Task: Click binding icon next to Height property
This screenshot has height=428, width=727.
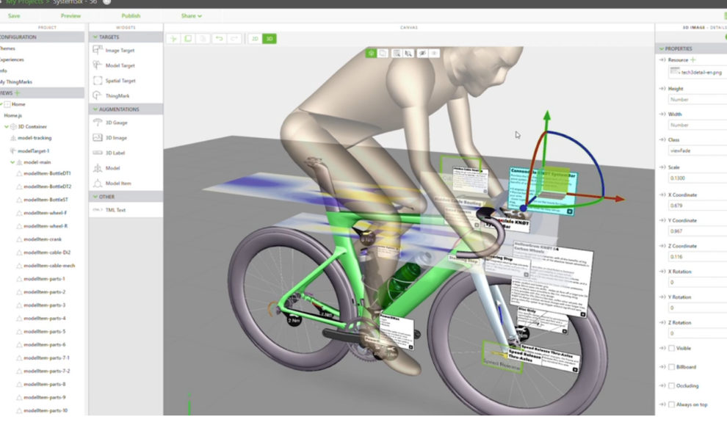Action: pyautogui.click(x=662, y=89)
